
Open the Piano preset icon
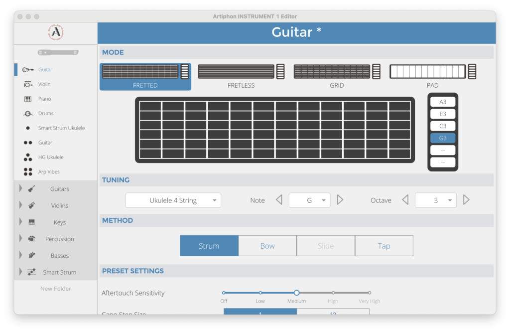pos(28,99)
